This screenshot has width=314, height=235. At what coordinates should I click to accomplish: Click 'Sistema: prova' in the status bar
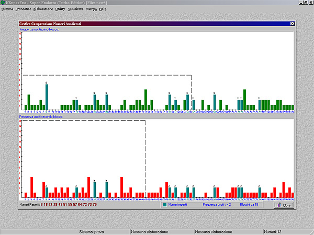click(x=92, y=232)
